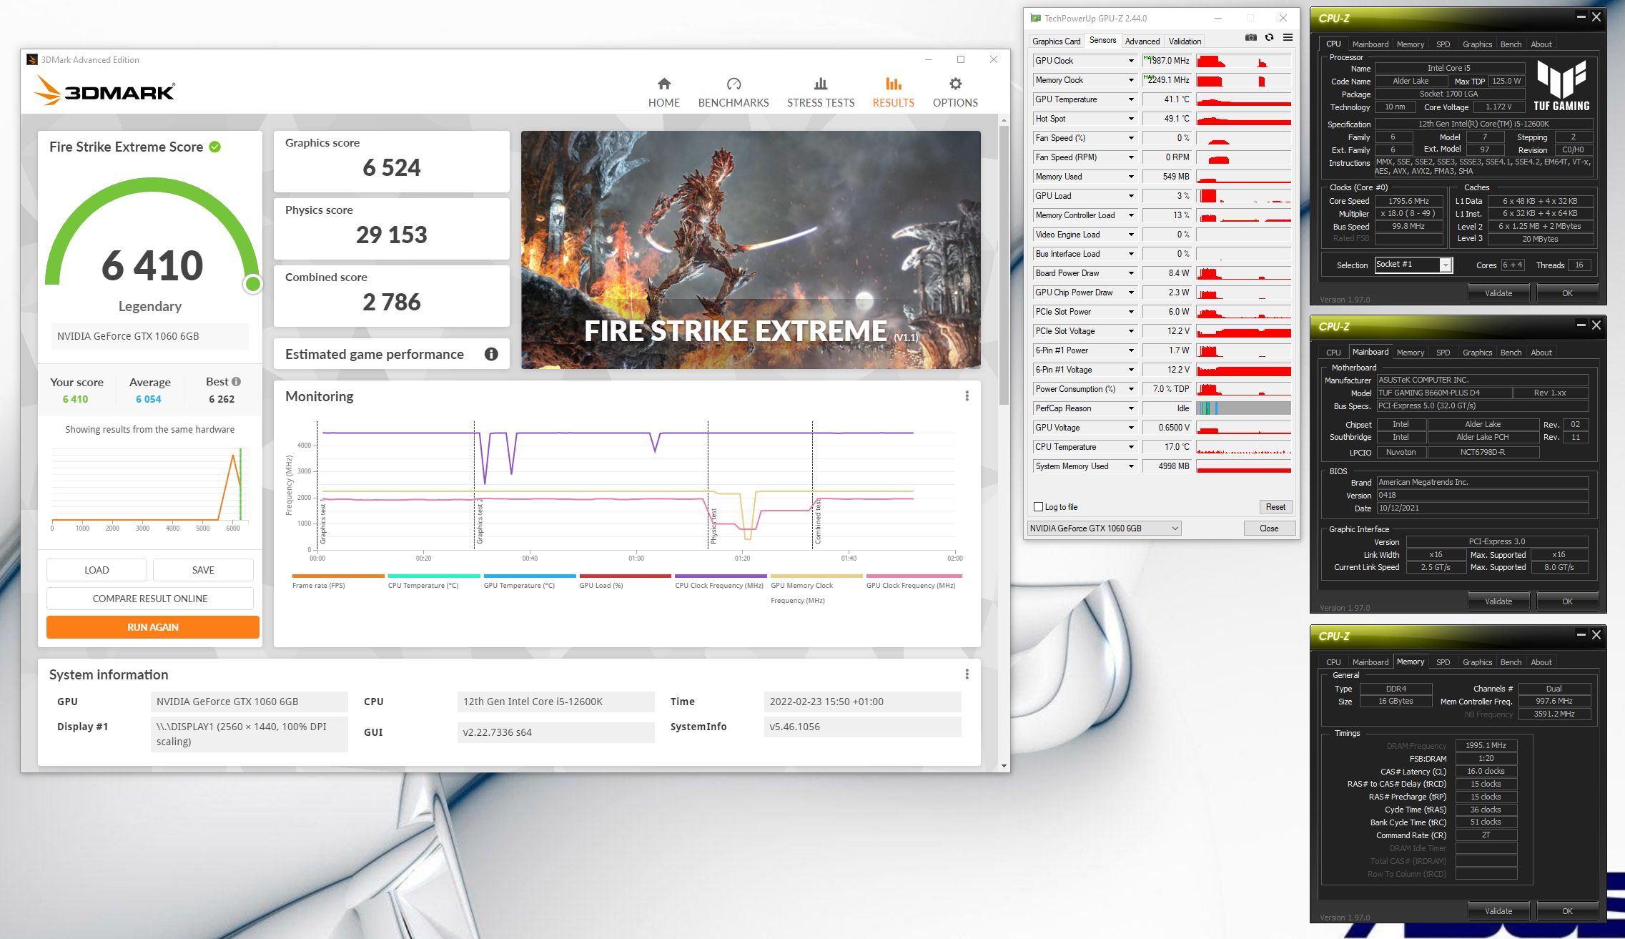Image resolution: width=1625 pixels, height=939 pixels.
Task: Open 3DMark Options gear
Action: click(x=955, y=93)
